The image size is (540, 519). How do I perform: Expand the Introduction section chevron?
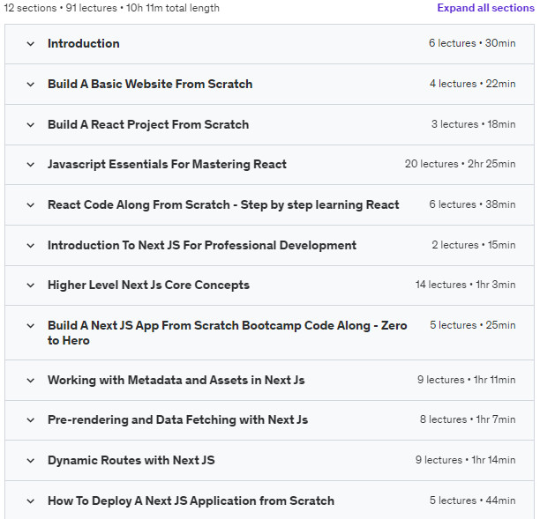[x=31, y=44]
